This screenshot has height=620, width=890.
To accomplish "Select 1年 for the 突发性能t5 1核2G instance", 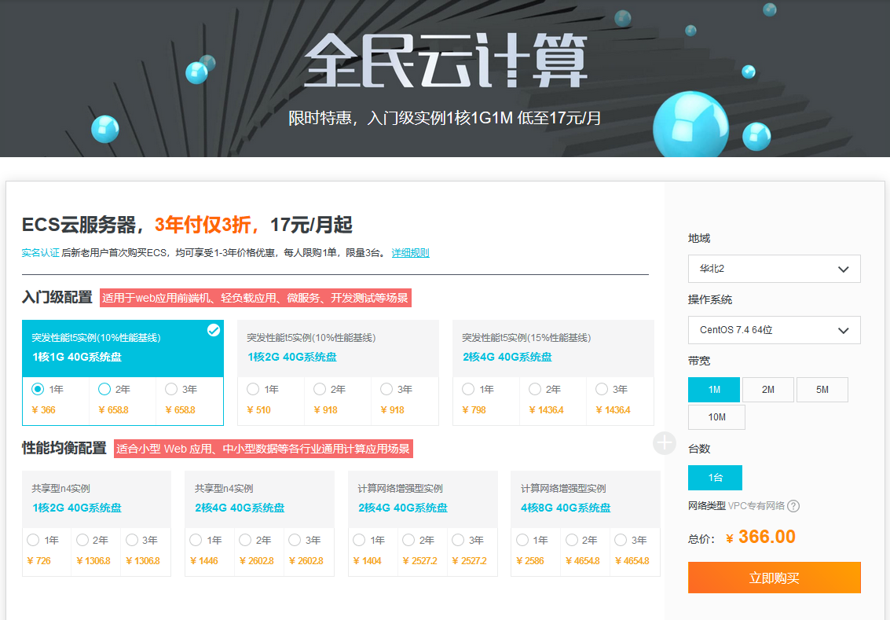I will (x=253, y=388).
